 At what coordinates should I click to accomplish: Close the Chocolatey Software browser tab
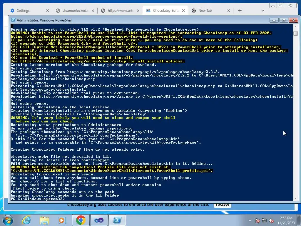[x=183, y=11]
